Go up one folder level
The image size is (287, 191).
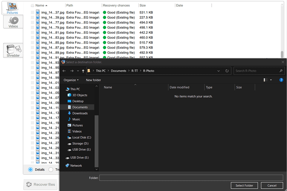[83, 71]
